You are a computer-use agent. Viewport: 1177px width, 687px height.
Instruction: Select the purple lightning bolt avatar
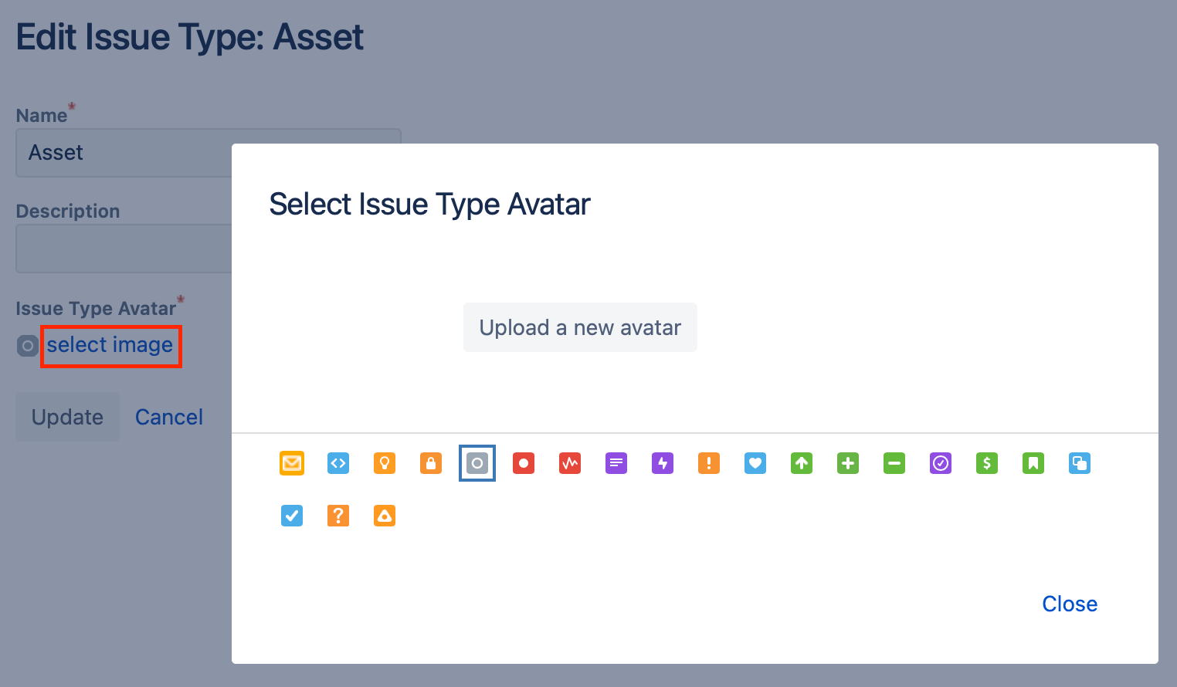[663, 463]
